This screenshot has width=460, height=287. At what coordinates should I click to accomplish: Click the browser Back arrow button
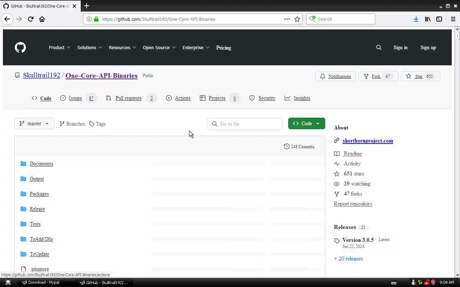click(7, 19)
